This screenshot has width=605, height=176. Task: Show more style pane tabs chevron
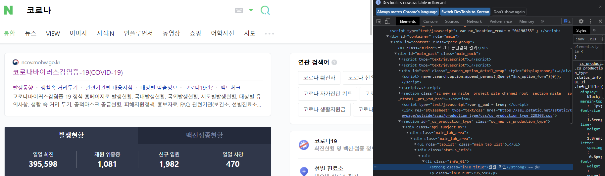pos(594,30)
